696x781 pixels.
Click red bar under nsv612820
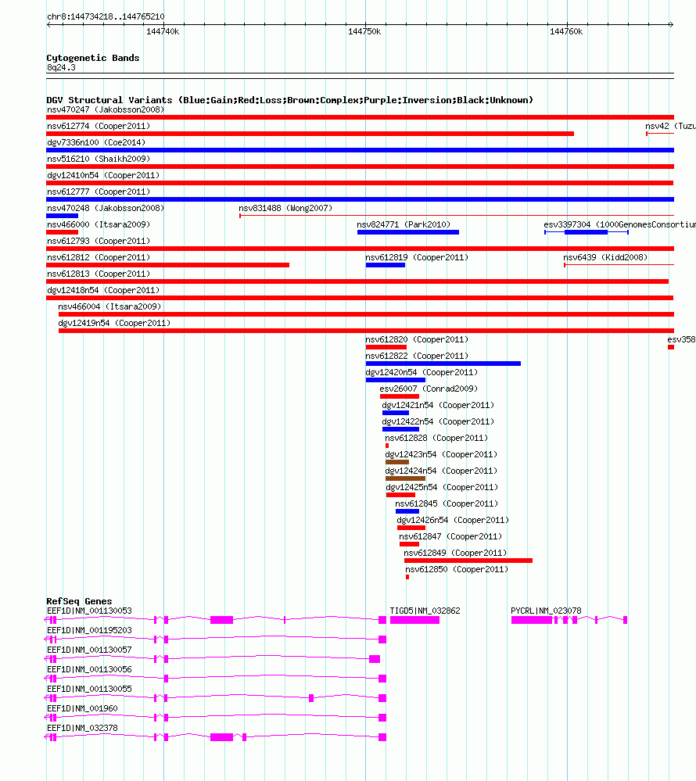click(386, 347)
